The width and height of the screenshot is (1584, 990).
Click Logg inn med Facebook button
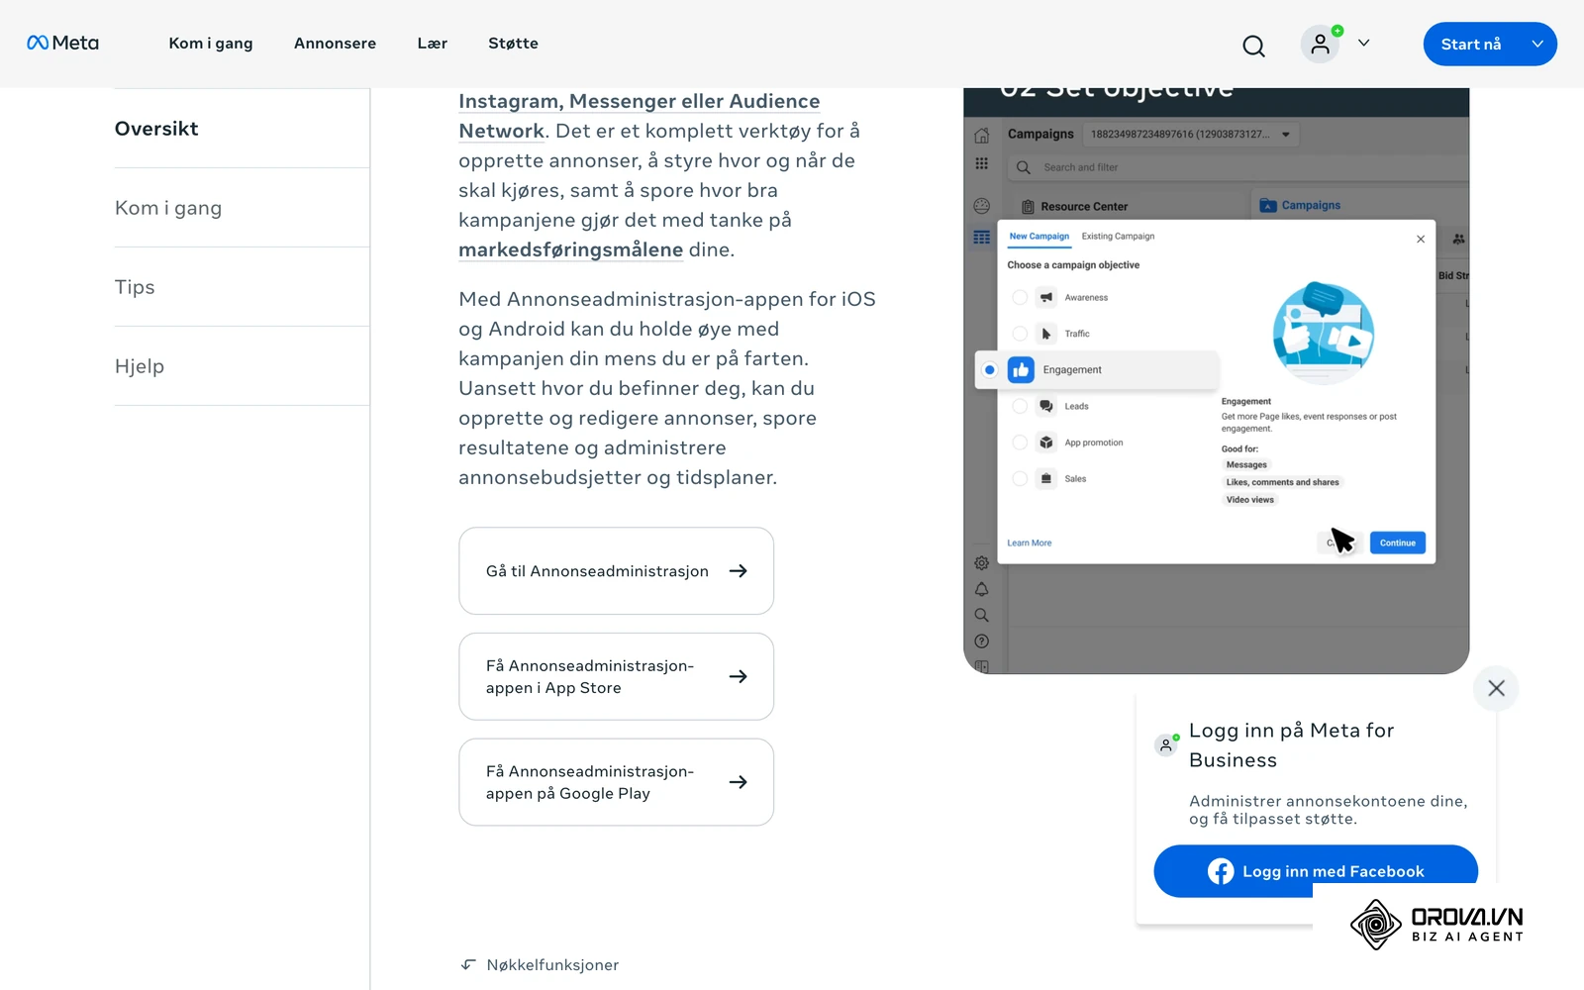(1316, 871)
